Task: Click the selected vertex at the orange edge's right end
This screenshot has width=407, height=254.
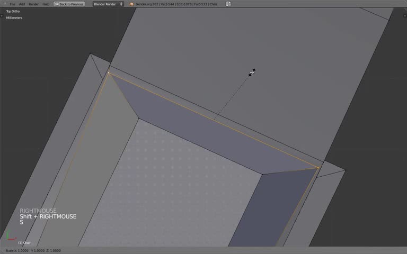Action: click(318, 168)
